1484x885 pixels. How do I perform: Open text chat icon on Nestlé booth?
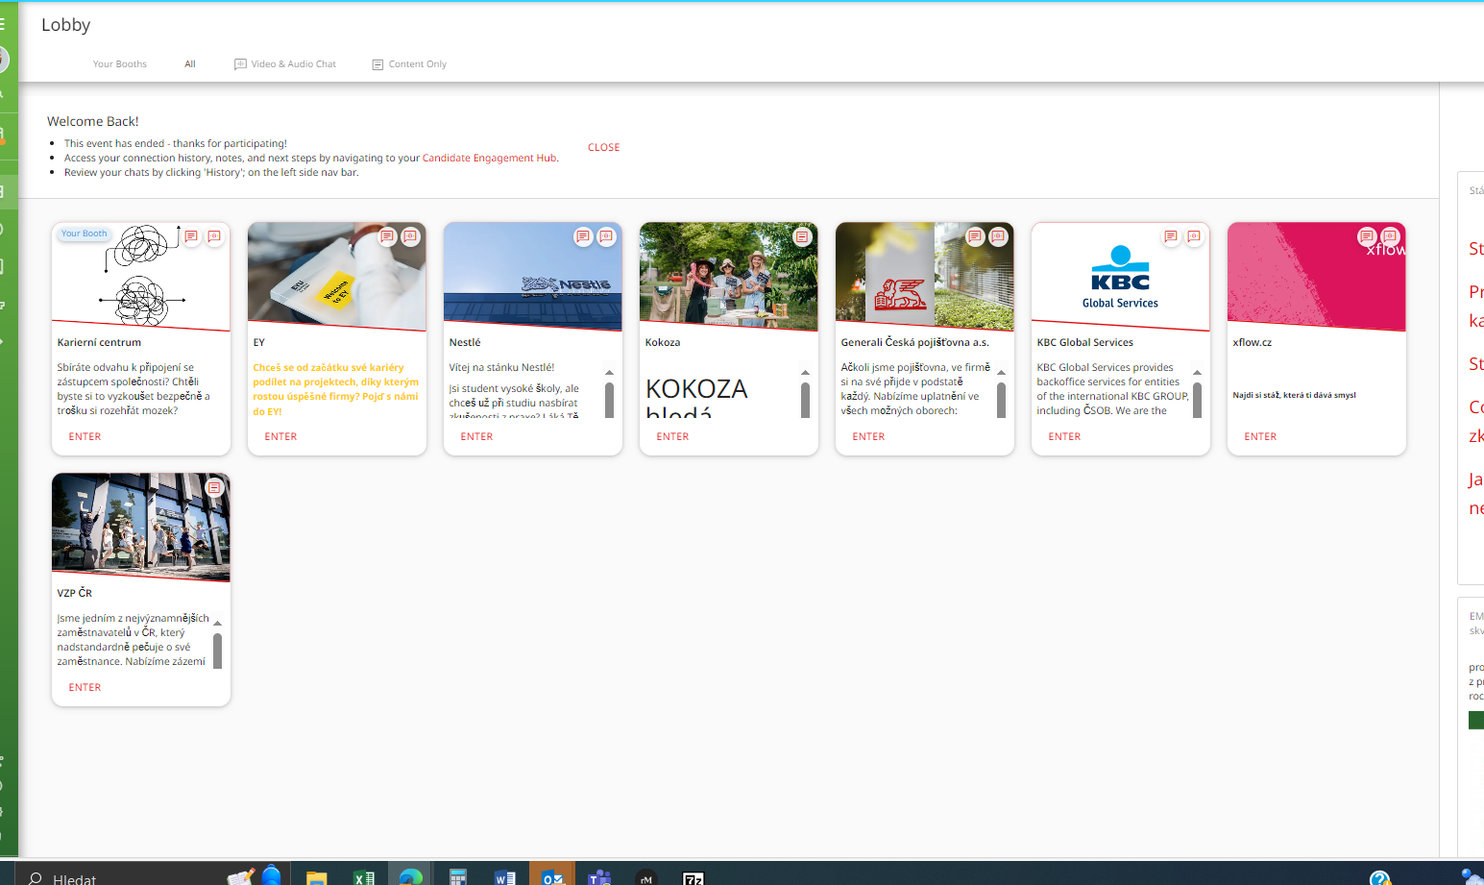pyautogui.click(x=583, y=236)
